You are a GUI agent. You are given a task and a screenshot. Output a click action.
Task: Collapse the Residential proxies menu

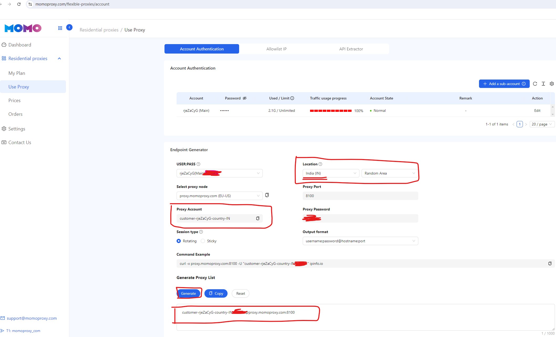click(59, 59)
